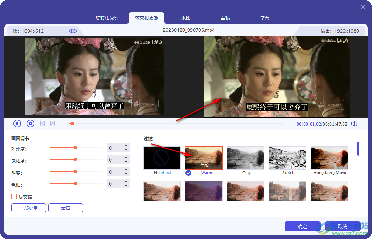Enable the 反交错 checkbox
The image size is (372, 239).
pyautogui.click(x=14, y=196)
